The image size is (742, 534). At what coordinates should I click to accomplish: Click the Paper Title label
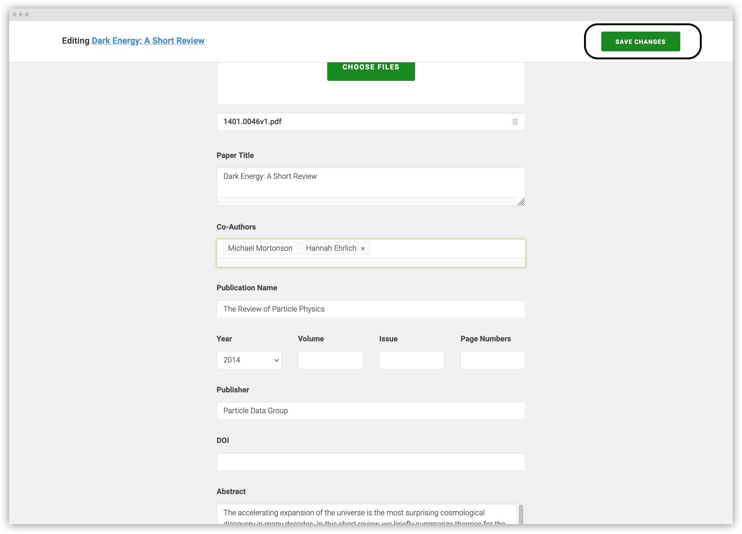[x=235, y=155]
